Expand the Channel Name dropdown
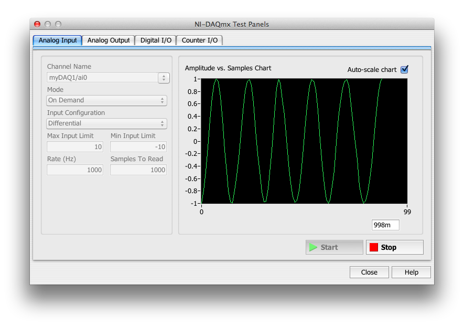This screenshot has width=464, height=326. point(164,78)
